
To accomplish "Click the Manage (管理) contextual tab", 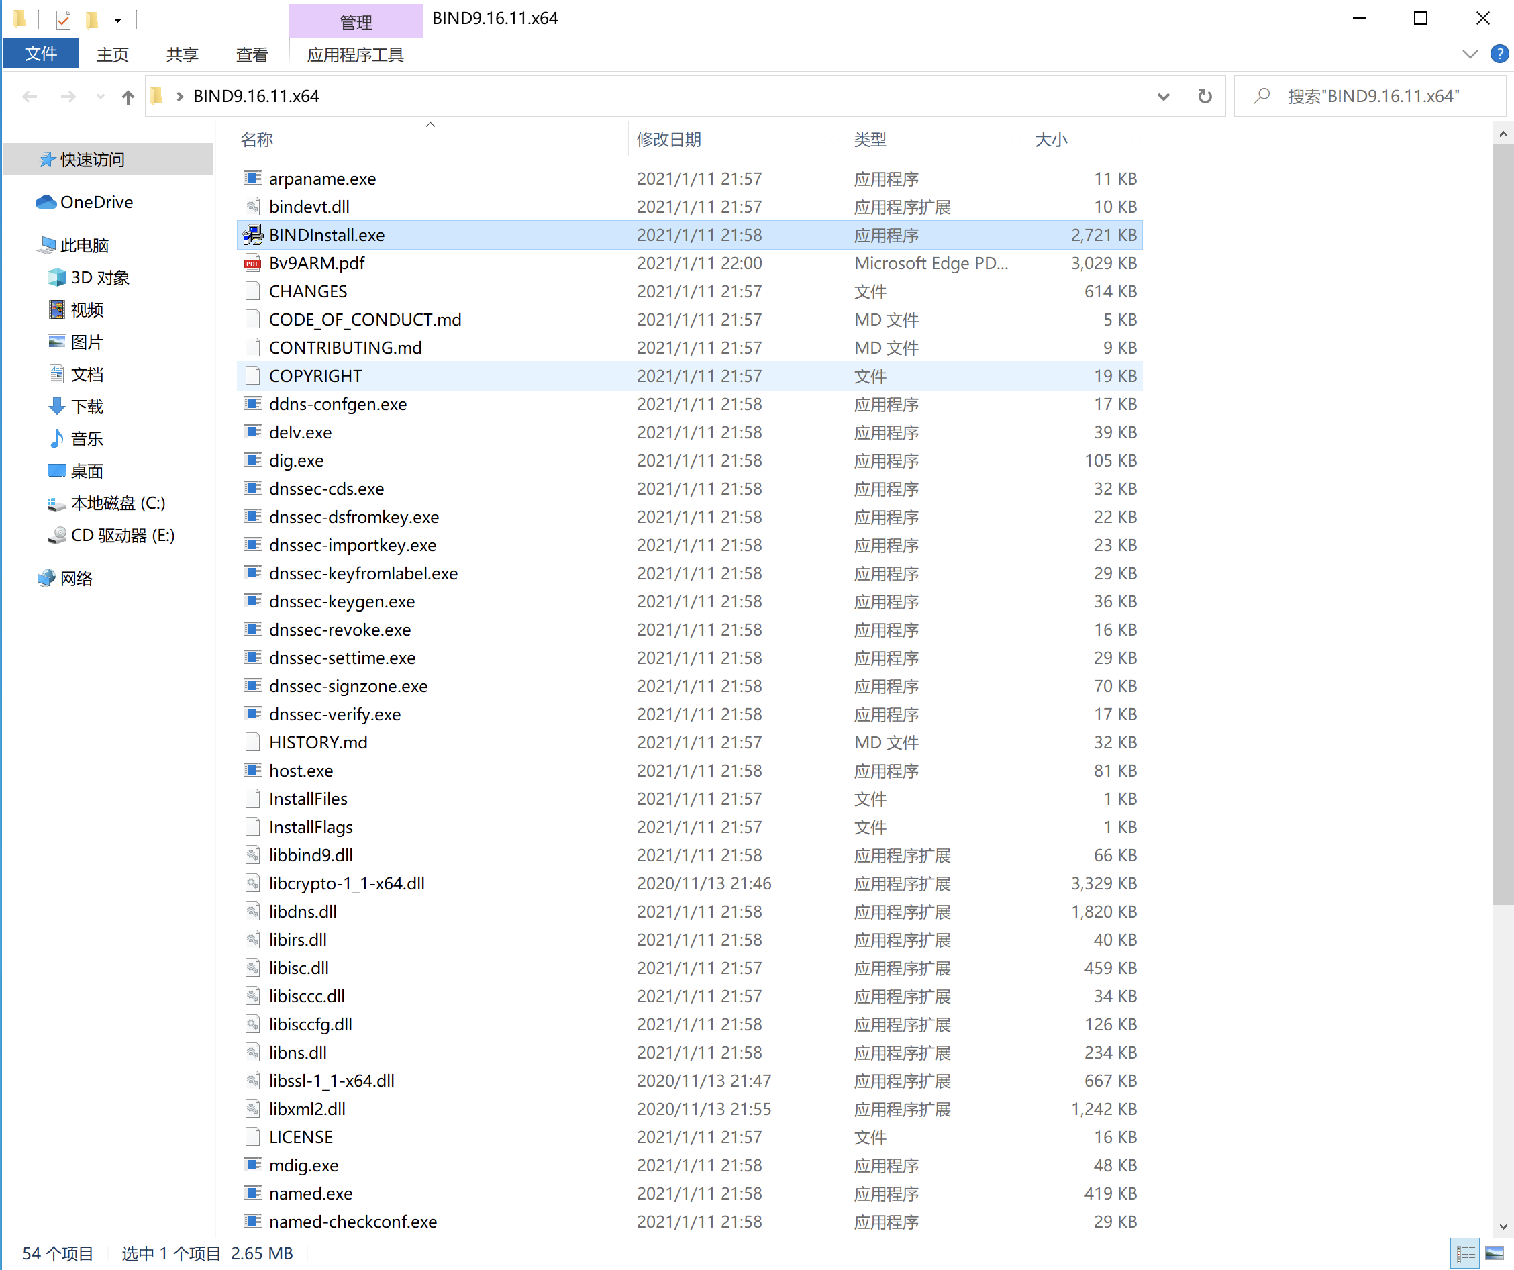I will tap(356, 21).
